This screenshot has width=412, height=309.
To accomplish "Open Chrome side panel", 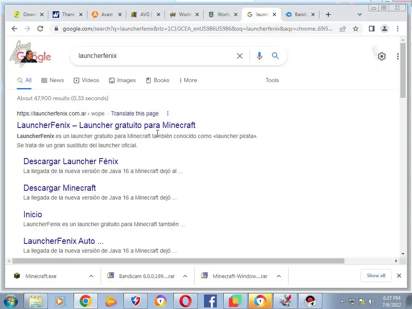I will (x=371, y=29).
